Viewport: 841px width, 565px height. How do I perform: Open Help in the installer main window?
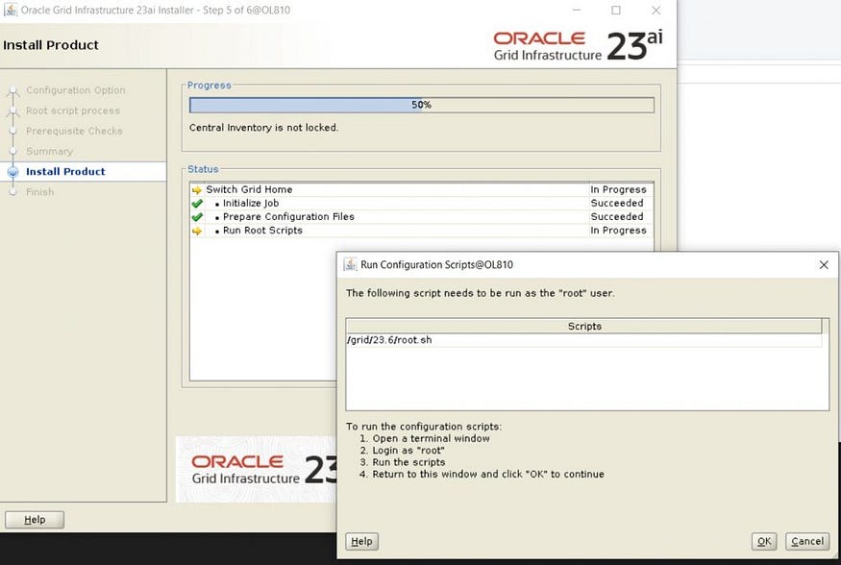pyautogui.click(x=35, y=520)
